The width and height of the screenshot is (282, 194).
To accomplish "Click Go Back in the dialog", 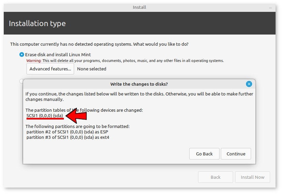I will [x=204, y=154].
